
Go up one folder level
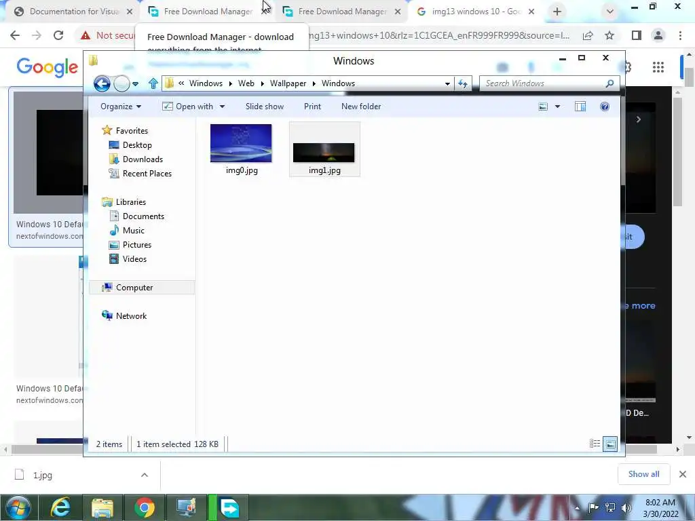point(153,83)
